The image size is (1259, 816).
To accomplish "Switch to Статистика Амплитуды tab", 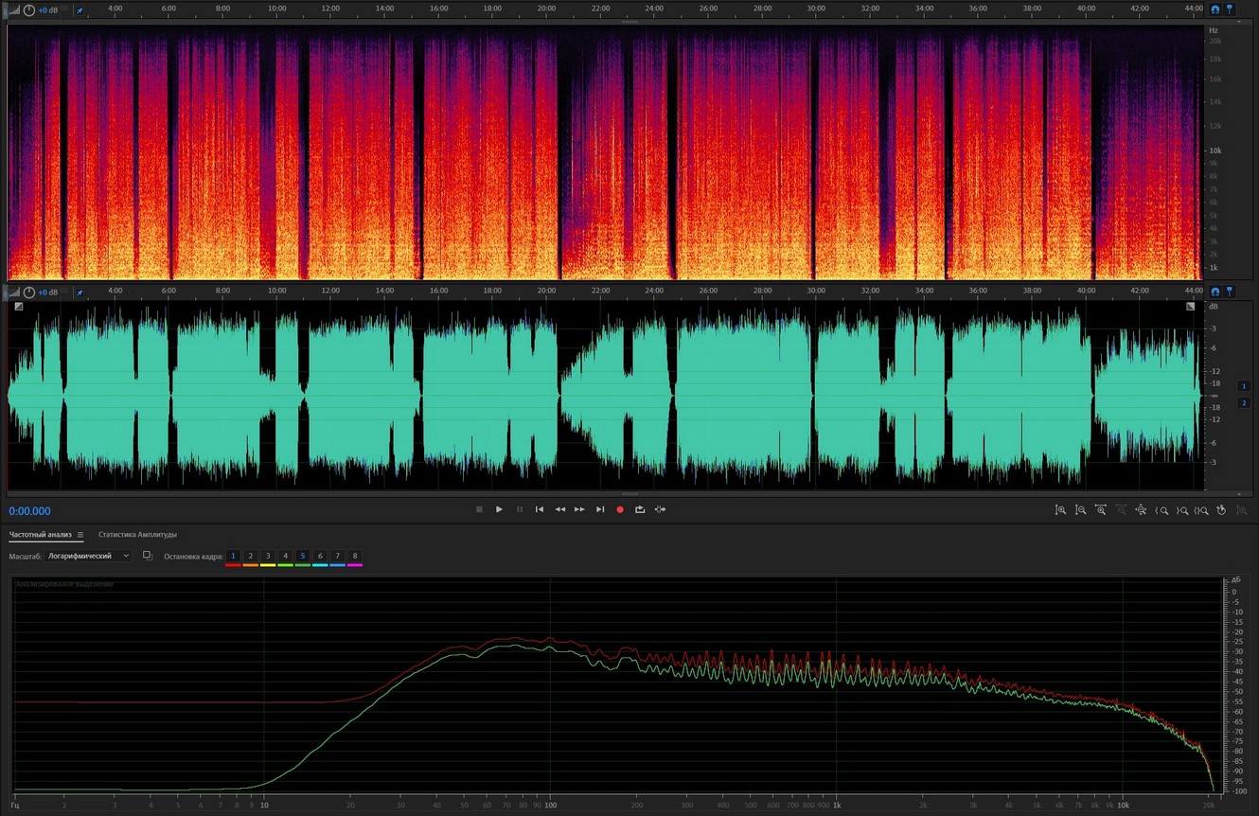I will [x=137, y=535].
